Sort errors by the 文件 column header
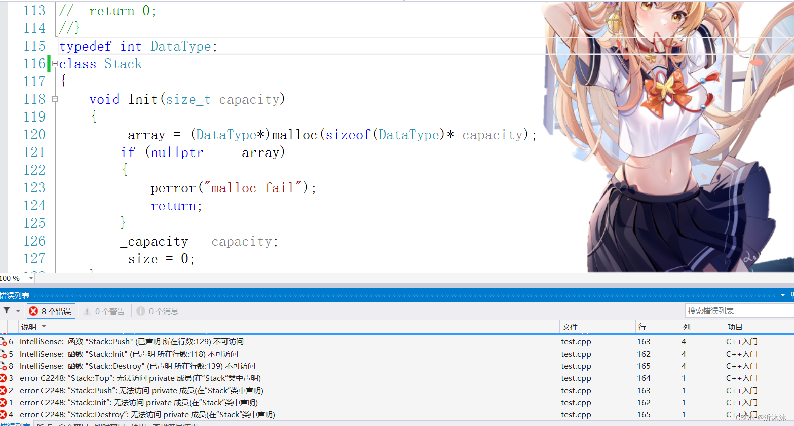 (x=570, y=327)
